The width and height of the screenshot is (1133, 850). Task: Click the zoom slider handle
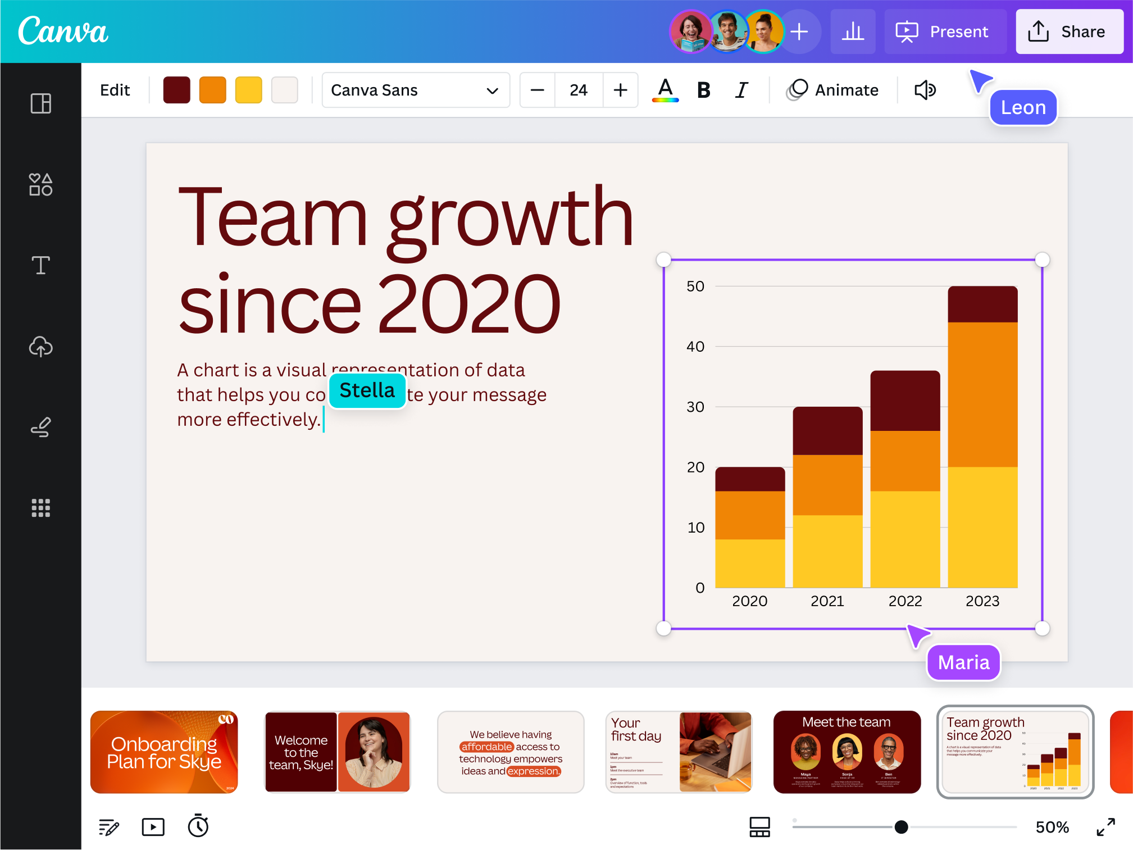coord(901,826)
